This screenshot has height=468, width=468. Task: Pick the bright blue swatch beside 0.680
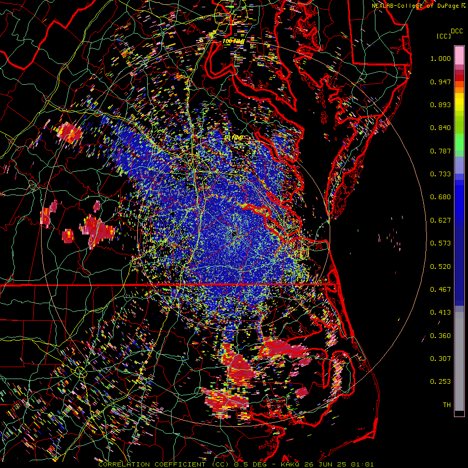click(459, 200)
